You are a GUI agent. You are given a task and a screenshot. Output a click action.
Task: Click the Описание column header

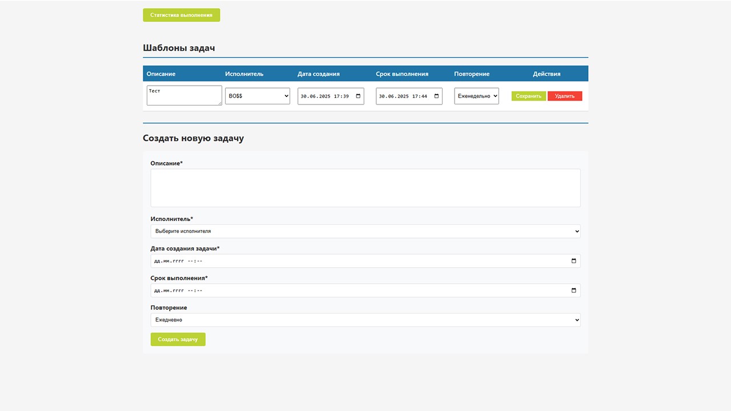coord(161,74)
